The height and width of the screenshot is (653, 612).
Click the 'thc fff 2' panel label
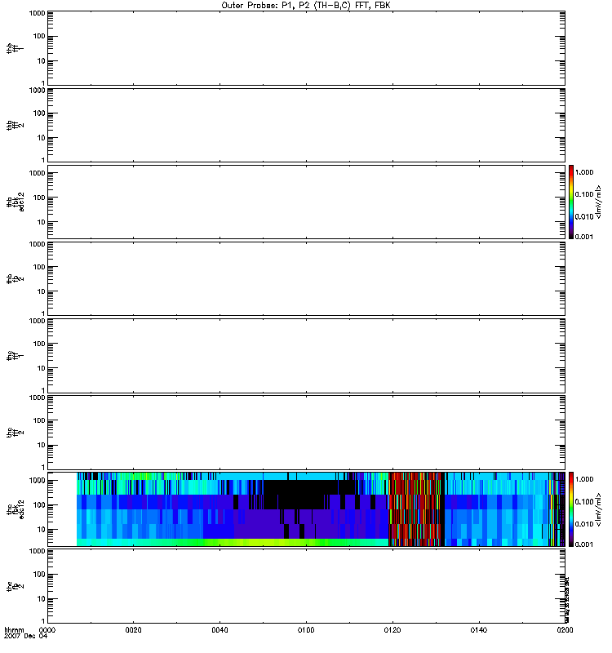coord(15,433)
